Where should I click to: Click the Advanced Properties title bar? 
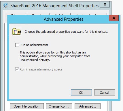tap(63, 19)
